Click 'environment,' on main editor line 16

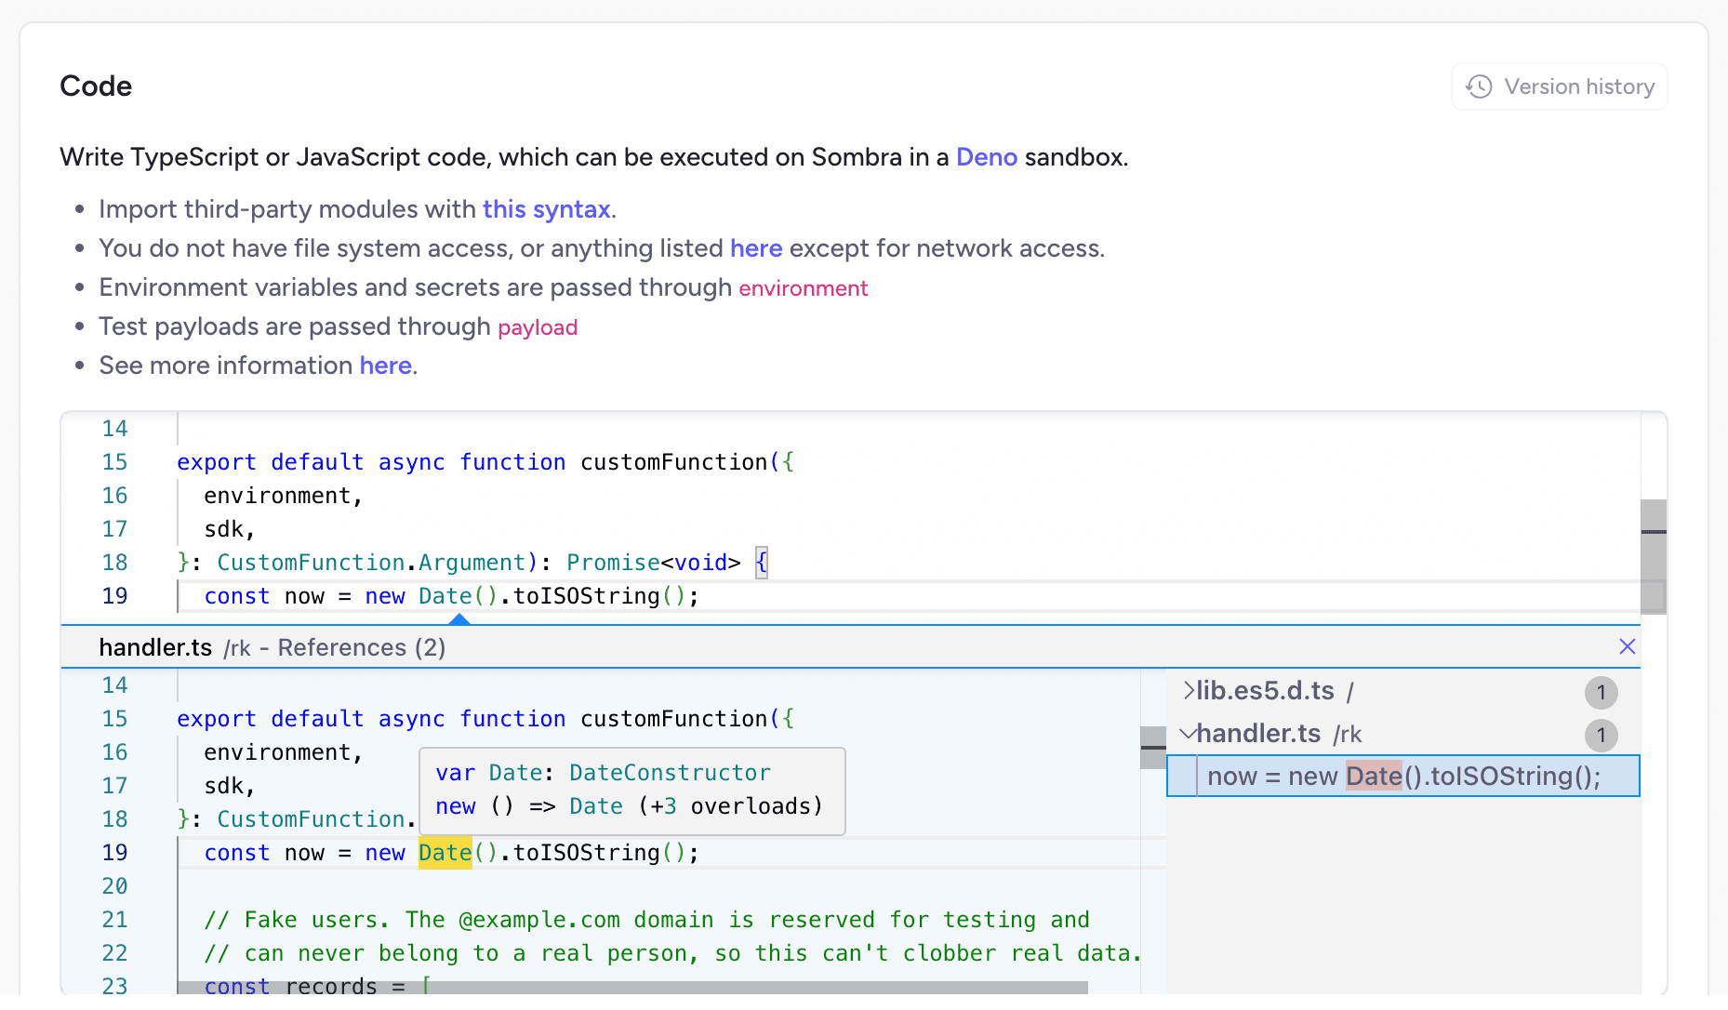284,496
